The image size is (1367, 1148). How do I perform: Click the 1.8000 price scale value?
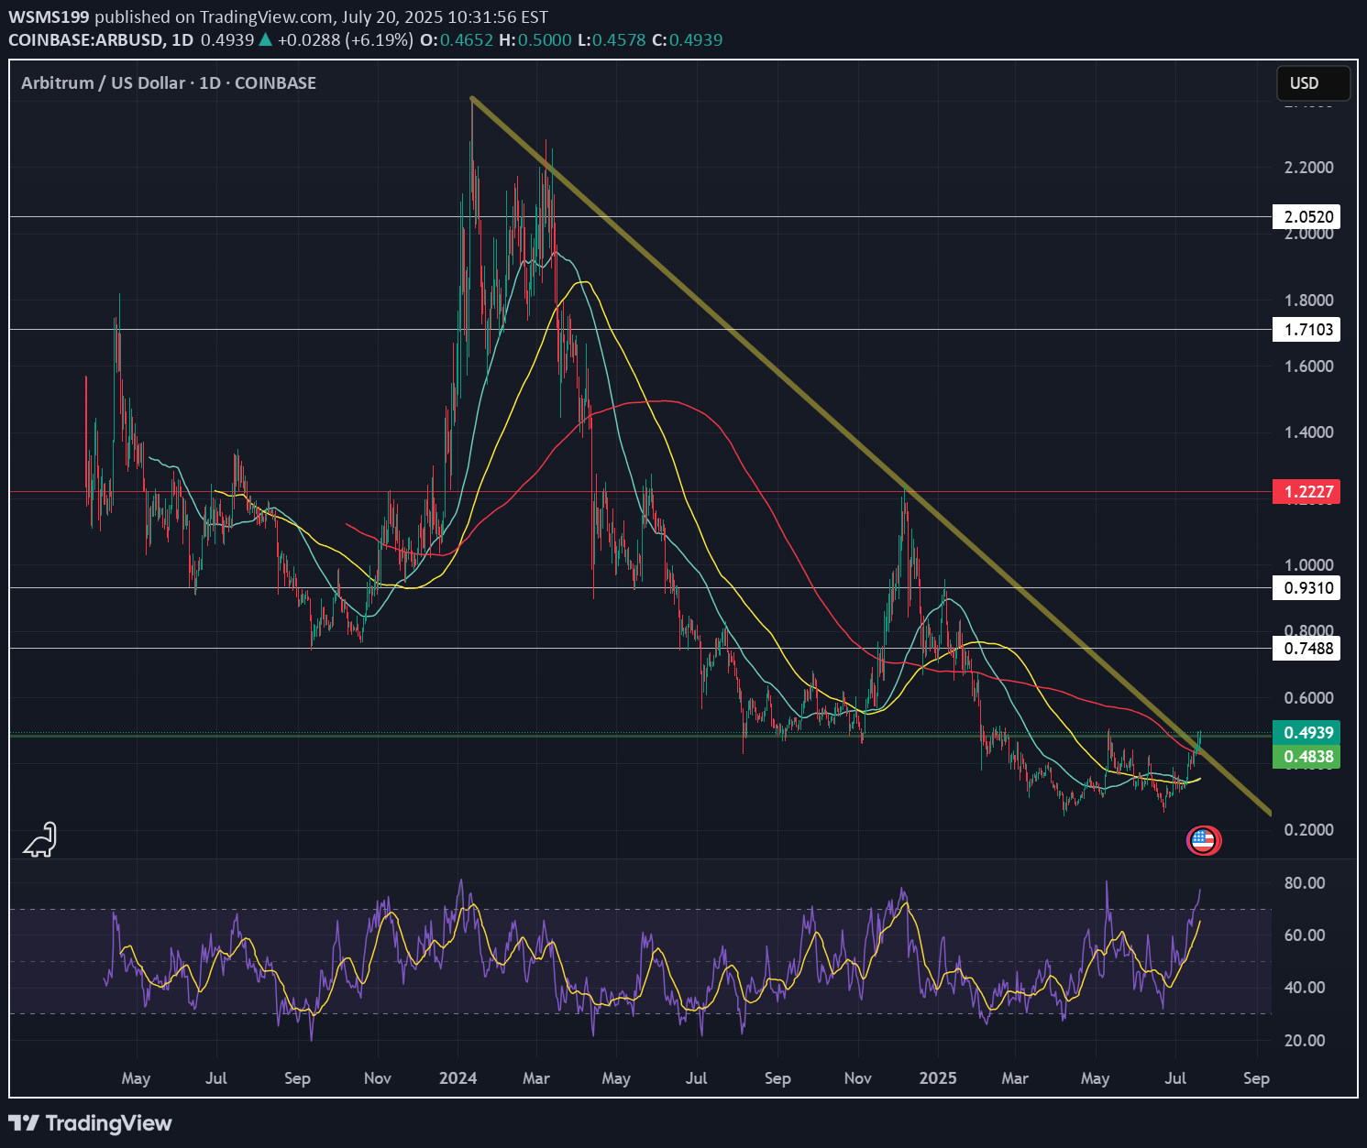(1309, 301)
